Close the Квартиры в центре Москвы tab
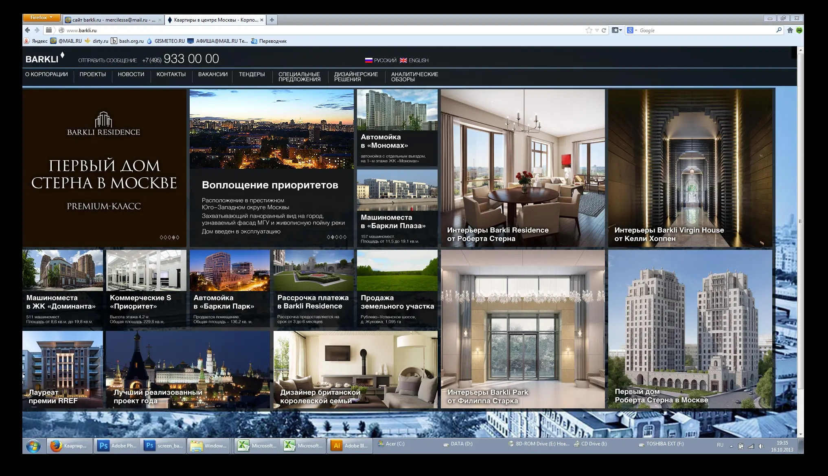Viewport: 828px width, 476px height. [x=262, y=20]
